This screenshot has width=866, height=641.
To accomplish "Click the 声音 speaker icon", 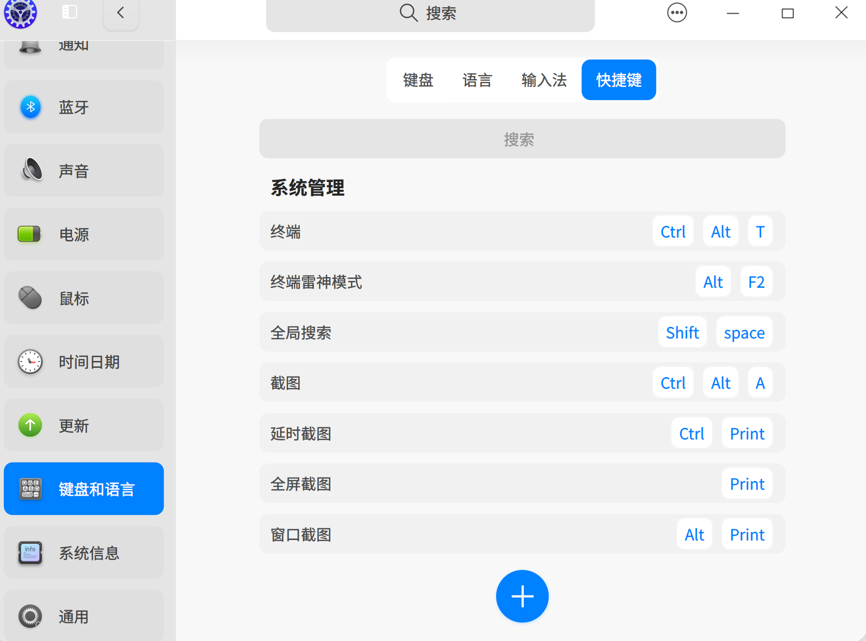I will tap(31, 170).
